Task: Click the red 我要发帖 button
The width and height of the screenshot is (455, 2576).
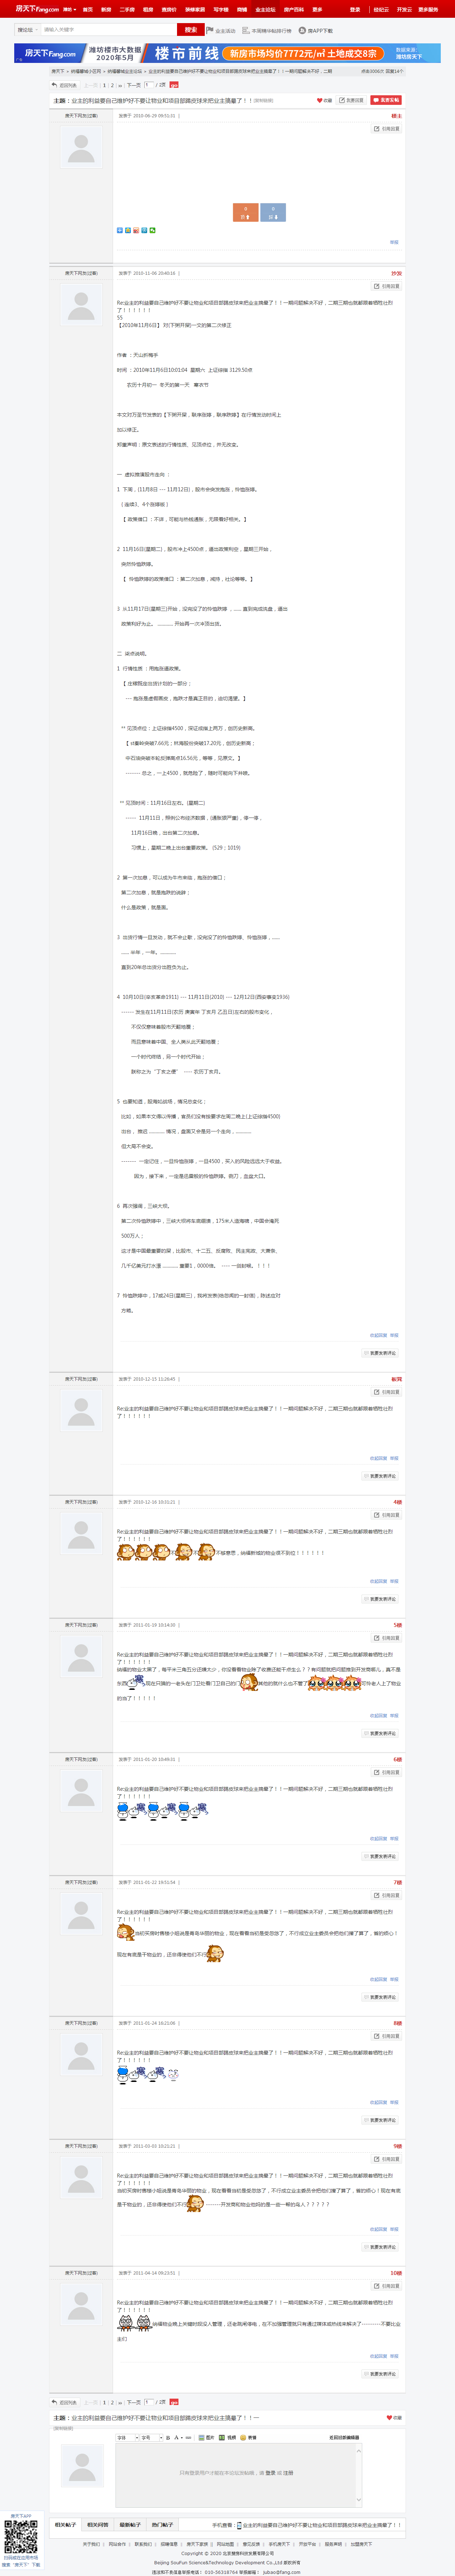Action: [x=386, y=100]
